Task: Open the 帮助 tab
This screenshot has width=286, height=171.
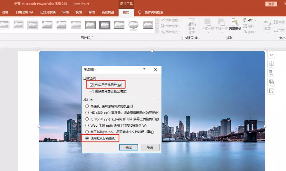Action: click(92, 12)
